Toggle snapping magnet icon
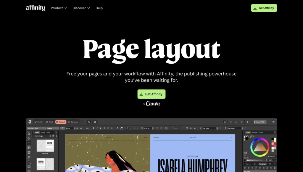303x172 pixels. (247, 122)
